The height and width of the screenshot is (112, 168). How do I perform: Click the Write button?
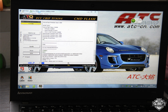coord(31,53)
